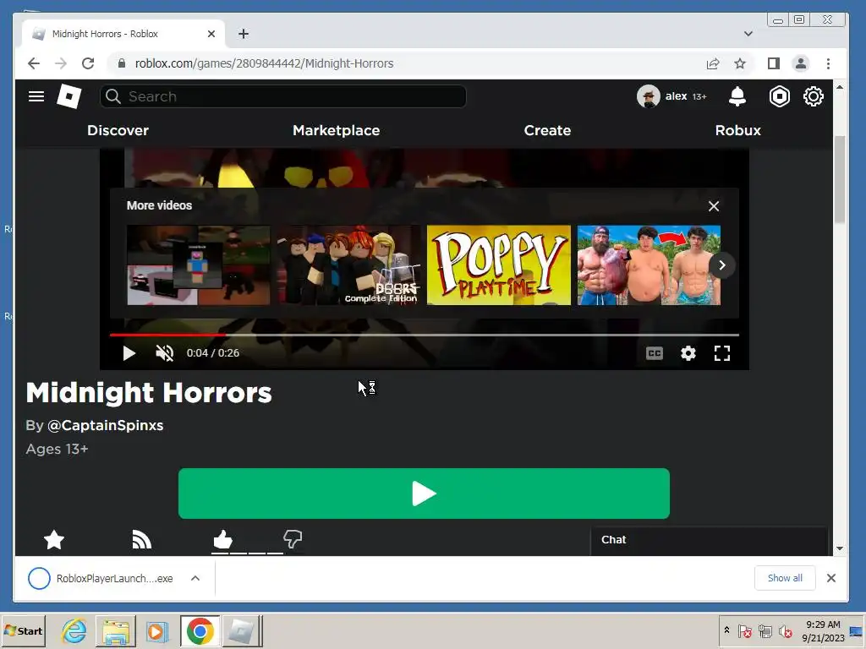
Task: Open the Robux balance hexagon icon
Action: (779, 96)
